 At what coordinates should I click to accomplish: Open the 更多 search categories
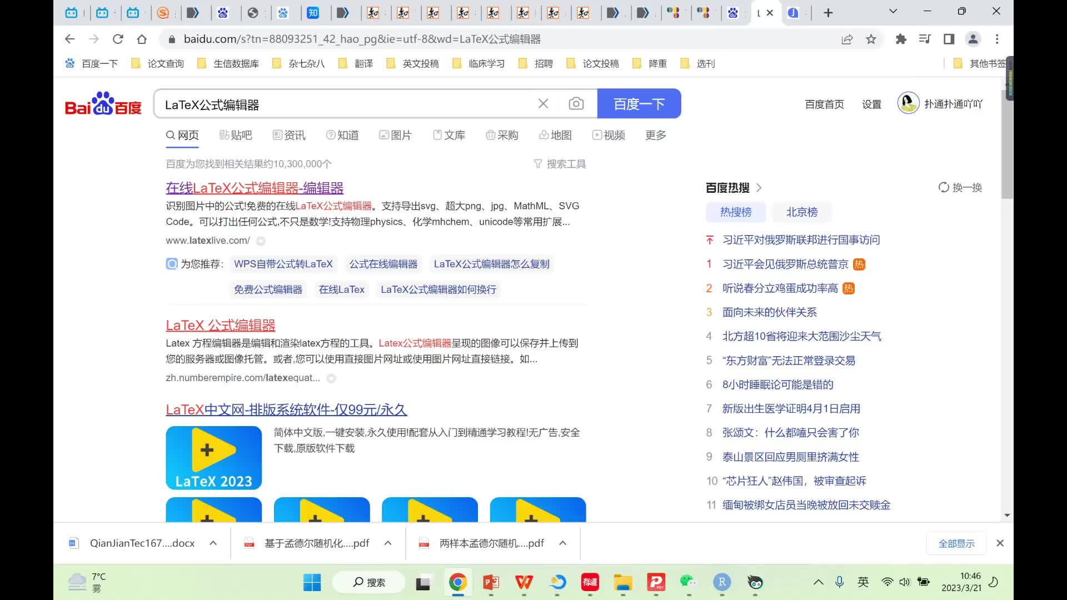(x=656, y=135)
